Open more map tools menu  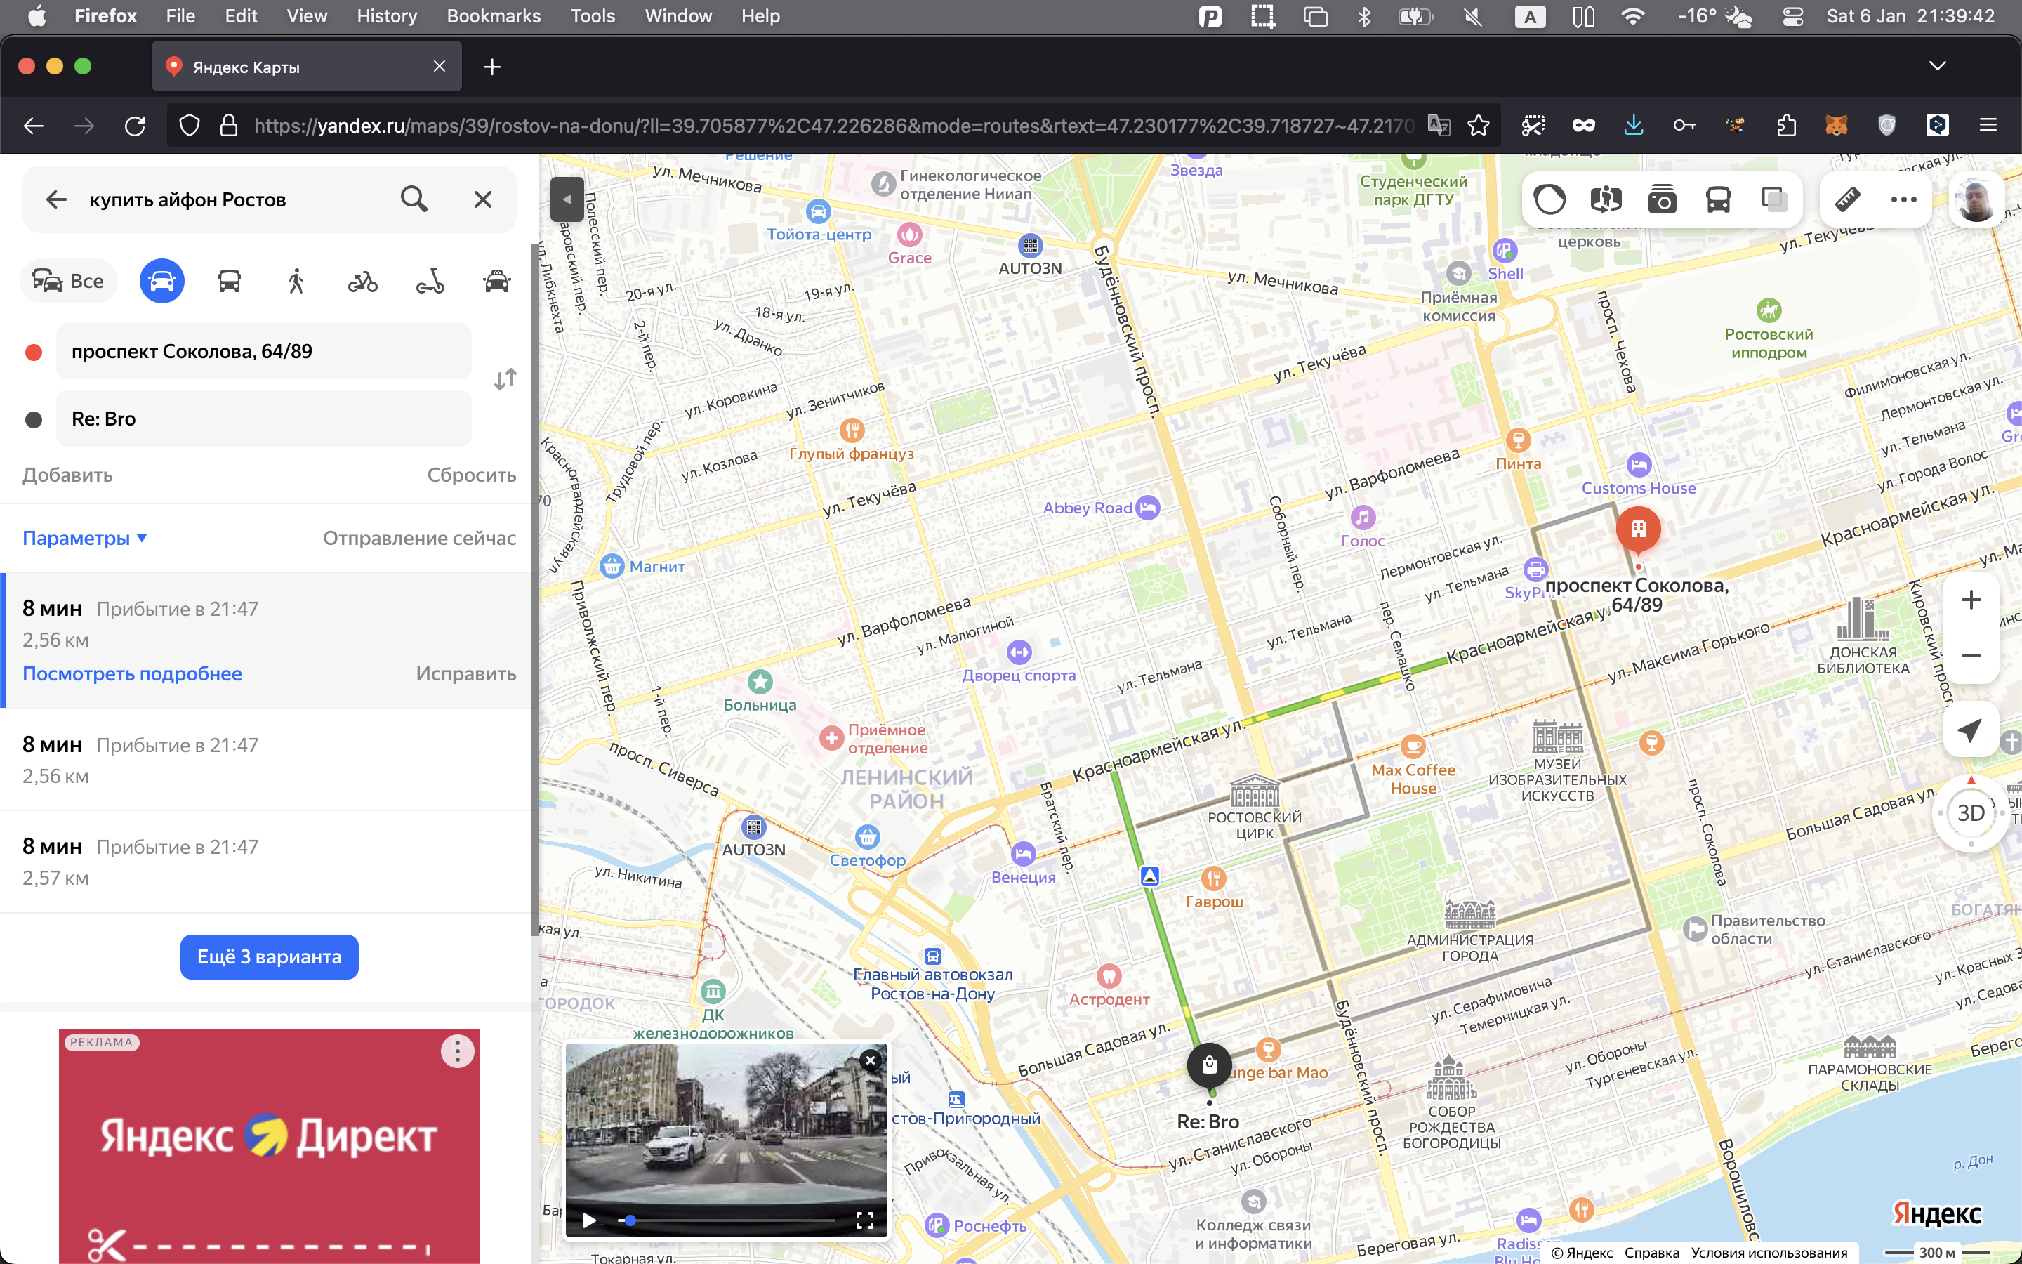point(1903,200)
